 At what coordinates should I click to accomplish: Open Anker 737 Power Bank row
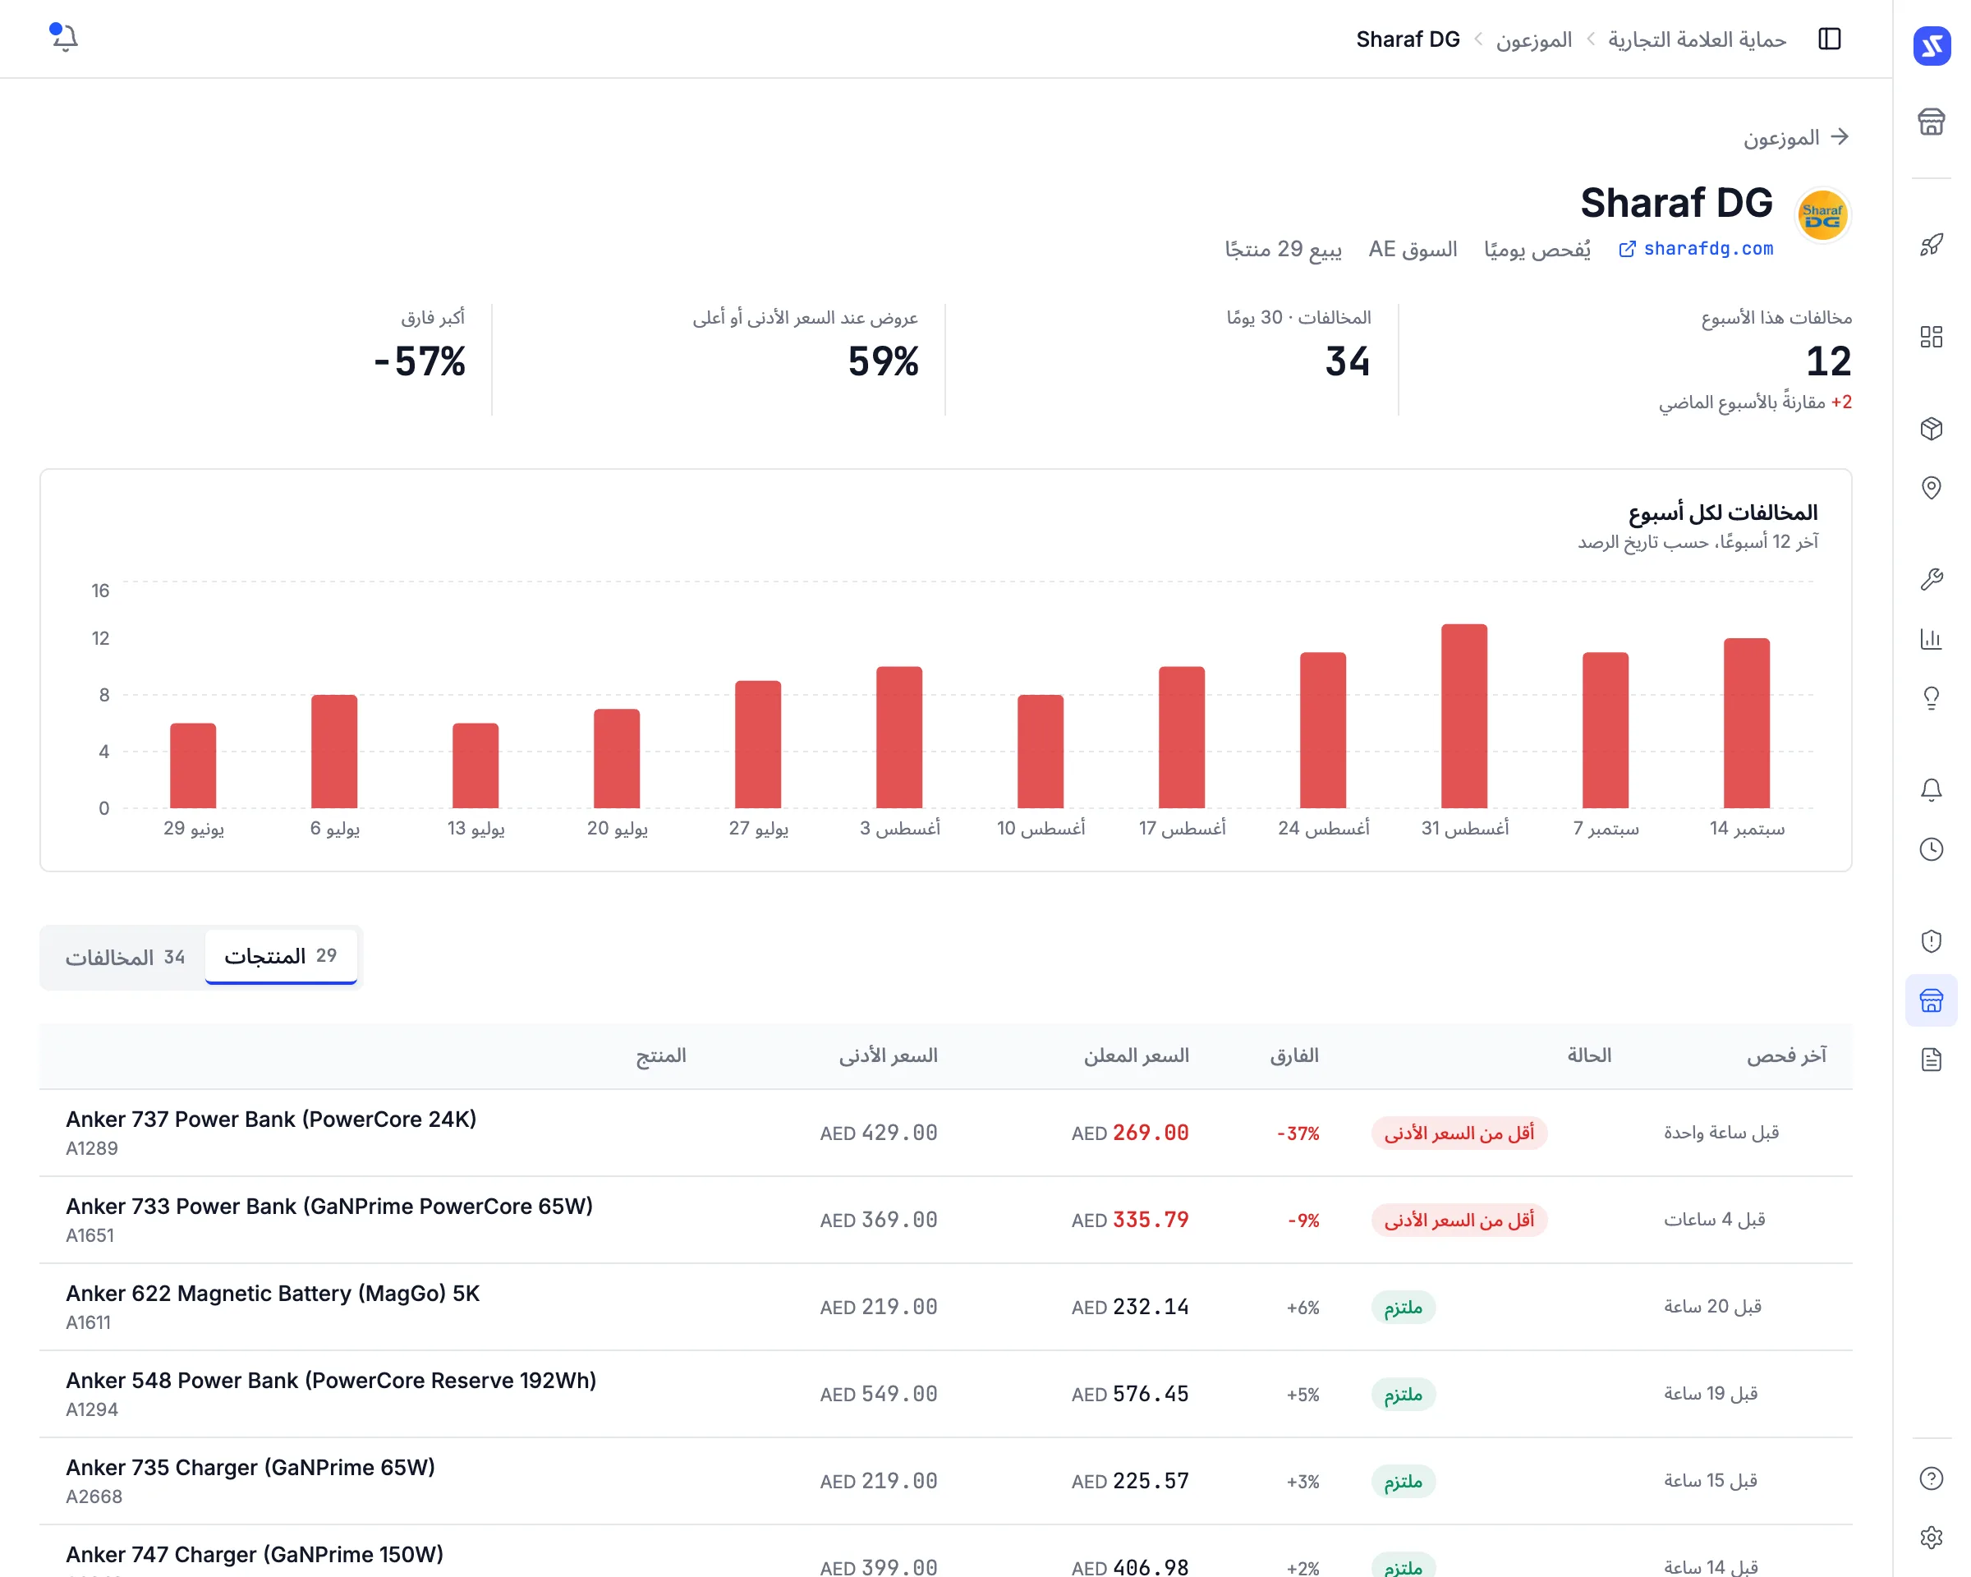(945, 1133)
